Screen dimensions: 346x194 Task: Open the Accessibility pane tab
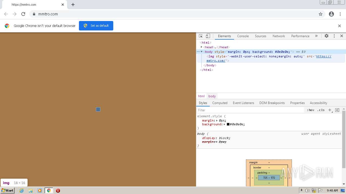(x=318, y=103)
